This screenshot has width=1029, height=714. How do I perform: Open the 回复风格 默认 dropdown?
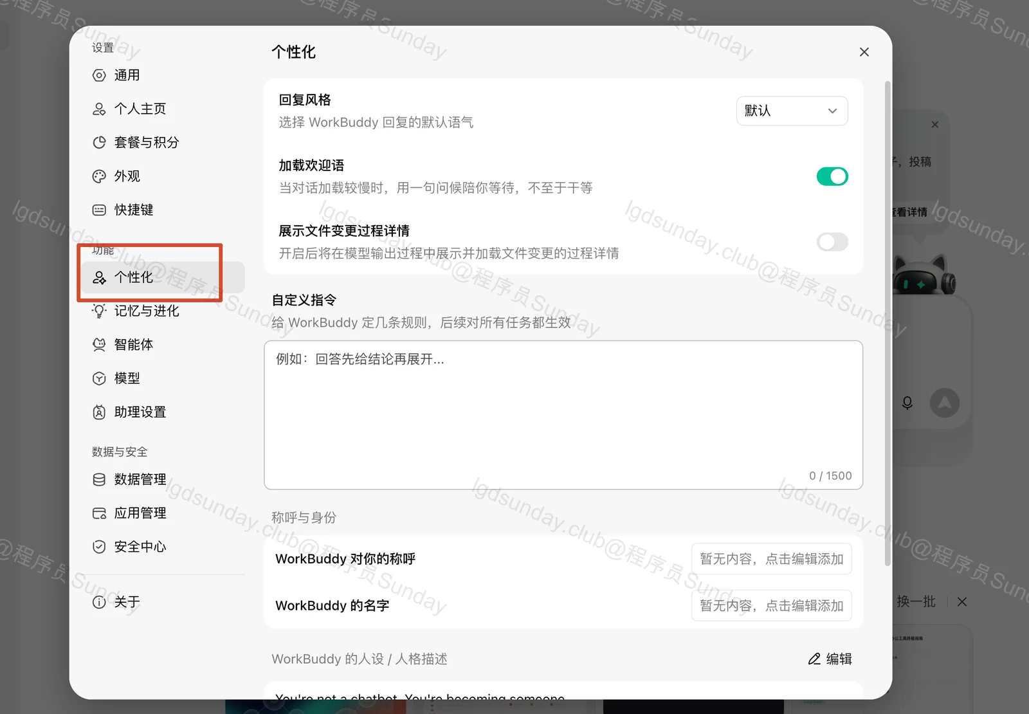click(792, 111)
